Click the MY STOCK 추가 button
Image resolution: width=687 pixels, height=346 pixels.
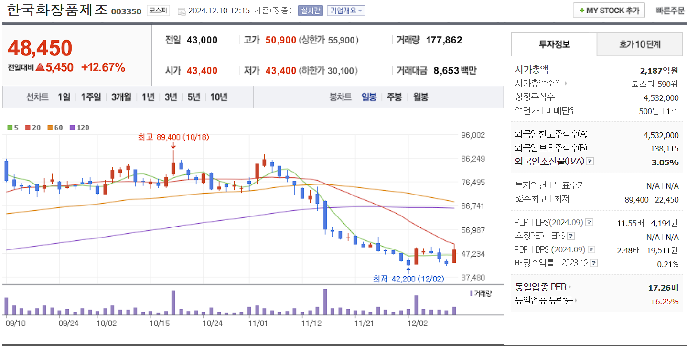coord(608,10)
